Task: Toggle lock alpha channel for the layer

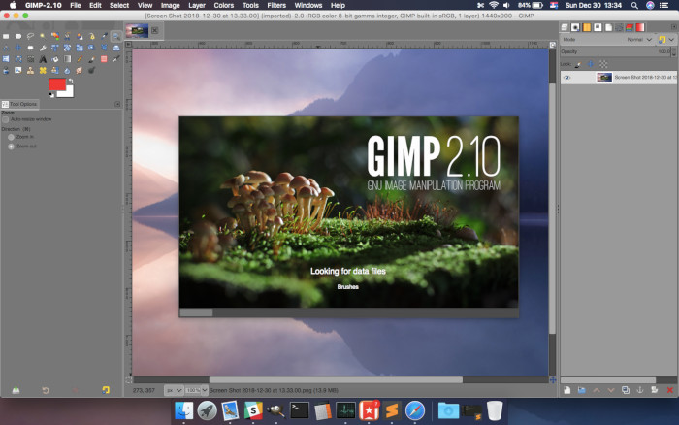Action: pos(603,64)
